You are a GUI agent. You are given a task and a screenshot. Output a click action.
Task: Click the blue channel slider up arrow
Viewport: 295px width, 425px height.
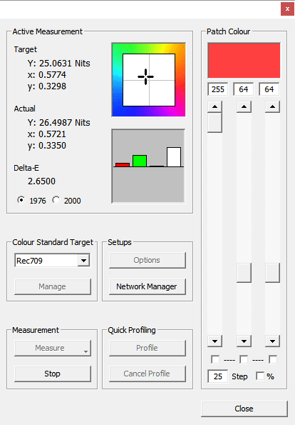point(273,107)
